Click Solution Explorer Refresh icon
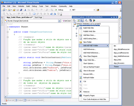The width and height of the screenshot is (134, 106). pyautogui.click(x=78, y=20)
